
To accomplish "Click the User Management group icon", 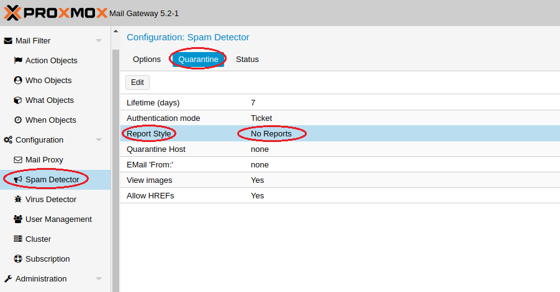I will click(18, 219).
